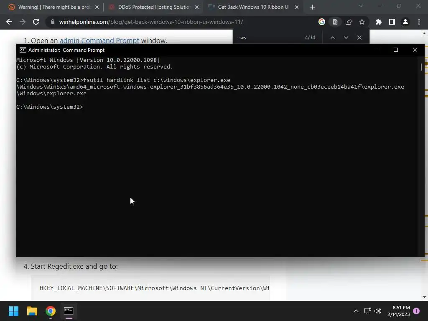
Task: Close the Get Back Windows 10 Ribbon tab
Action: click(x=297, y=8)
